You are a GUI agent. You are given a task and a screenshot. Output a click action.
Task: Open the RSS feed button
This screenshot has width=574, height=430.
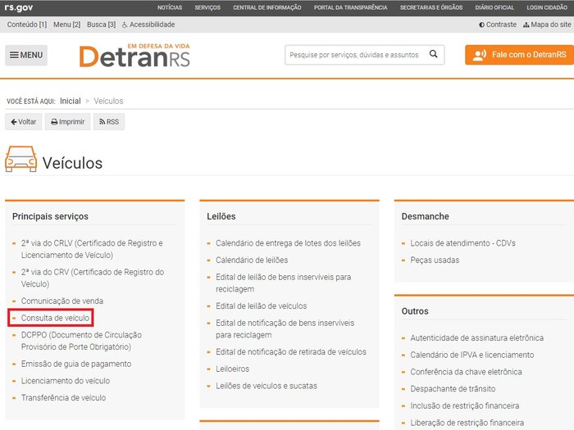pos(109,122)
